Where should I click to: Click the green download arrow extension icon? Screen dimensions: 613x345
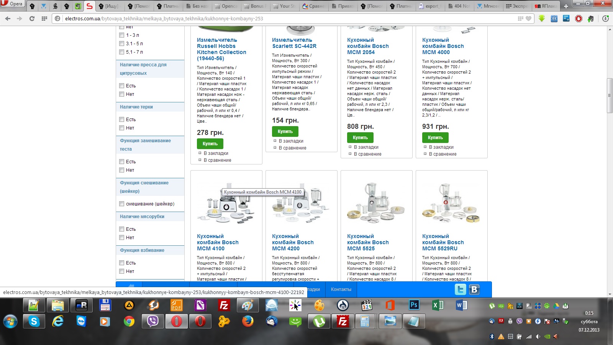(542, 18)
